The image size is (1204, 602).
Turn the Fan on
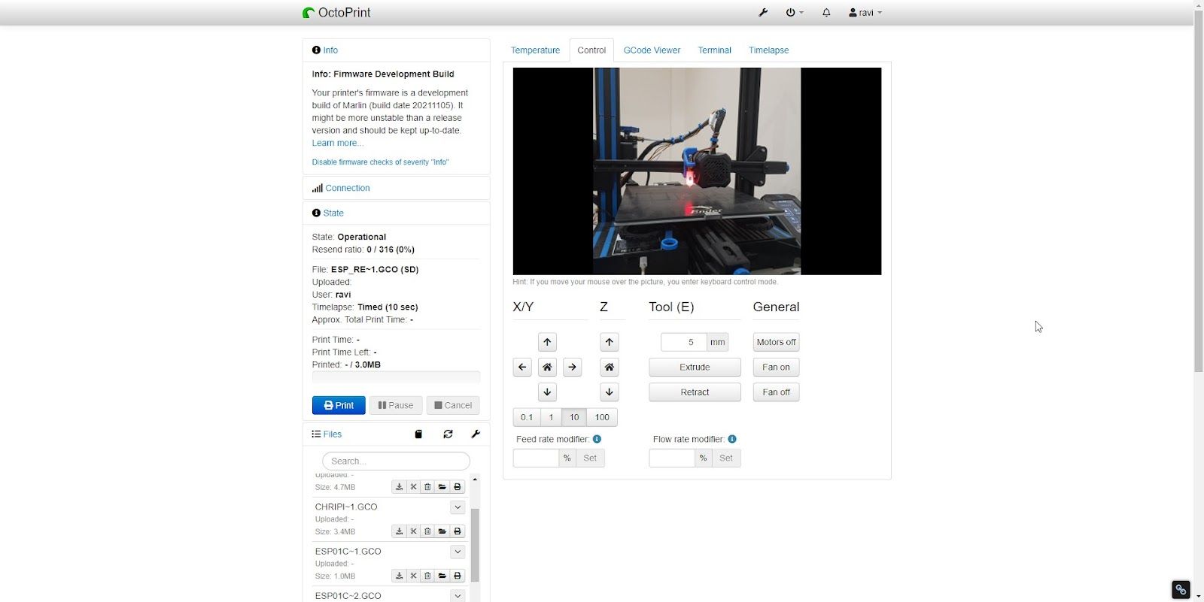pos(776,368)
